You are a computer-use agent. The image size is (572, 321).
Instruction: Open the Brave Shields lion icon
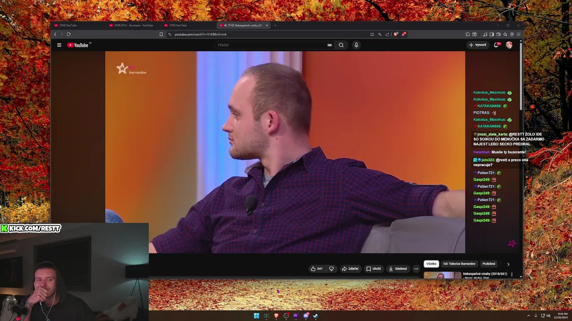coord(395,34)
